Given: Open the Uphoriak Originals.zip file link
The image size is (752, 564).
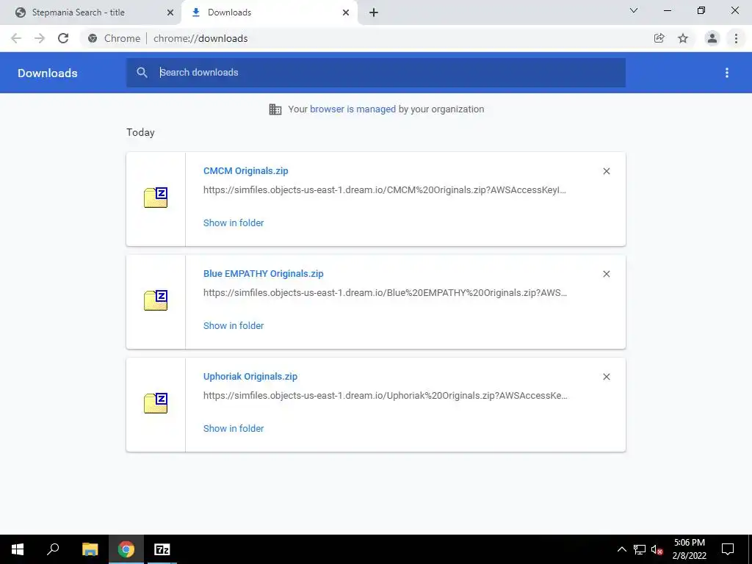Looking at the screenshot, I should point(250,377).
